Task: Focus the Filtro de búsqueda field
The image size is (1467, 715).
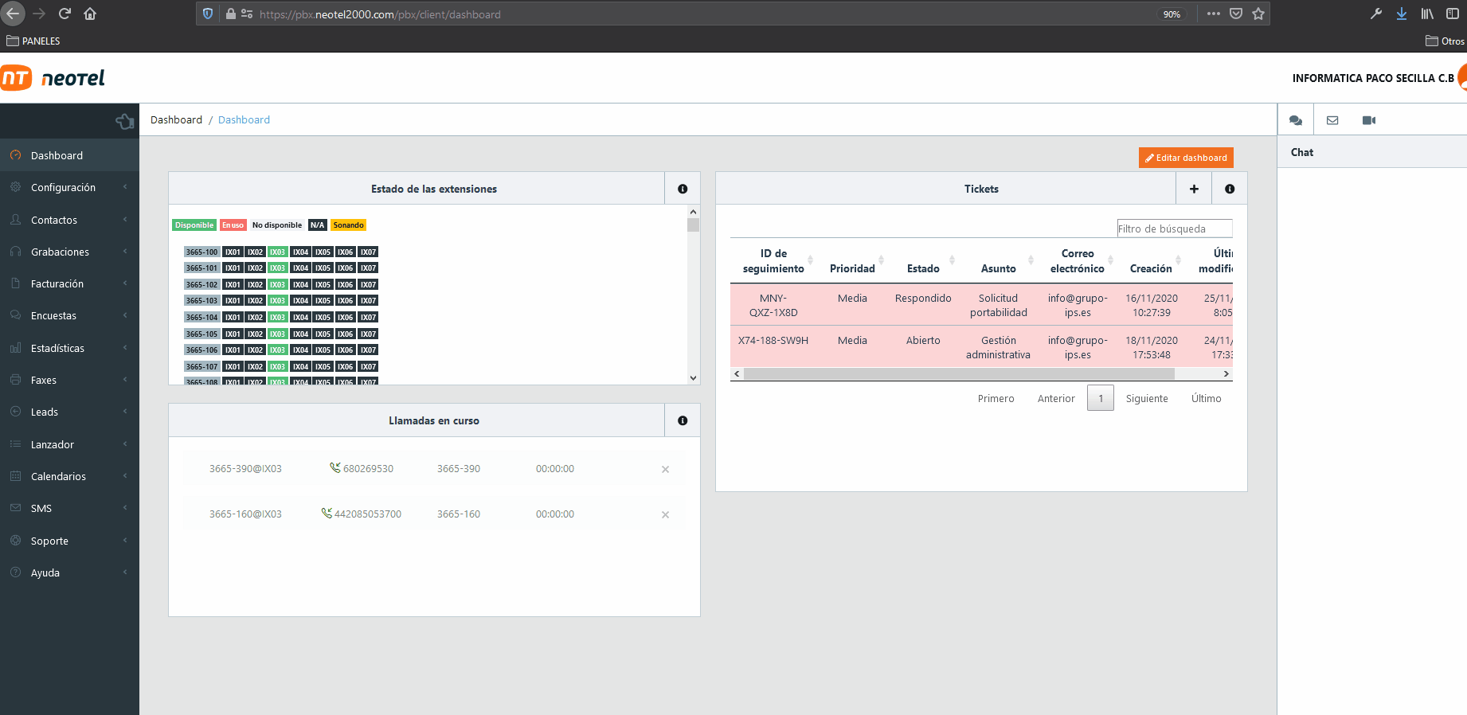Action: 1174,229
